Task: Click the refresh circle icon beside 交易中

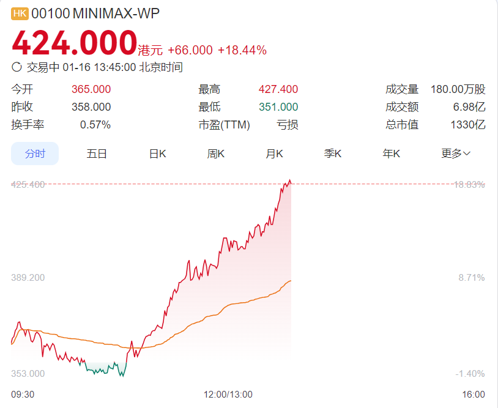Action: click(x=17, y=67)
